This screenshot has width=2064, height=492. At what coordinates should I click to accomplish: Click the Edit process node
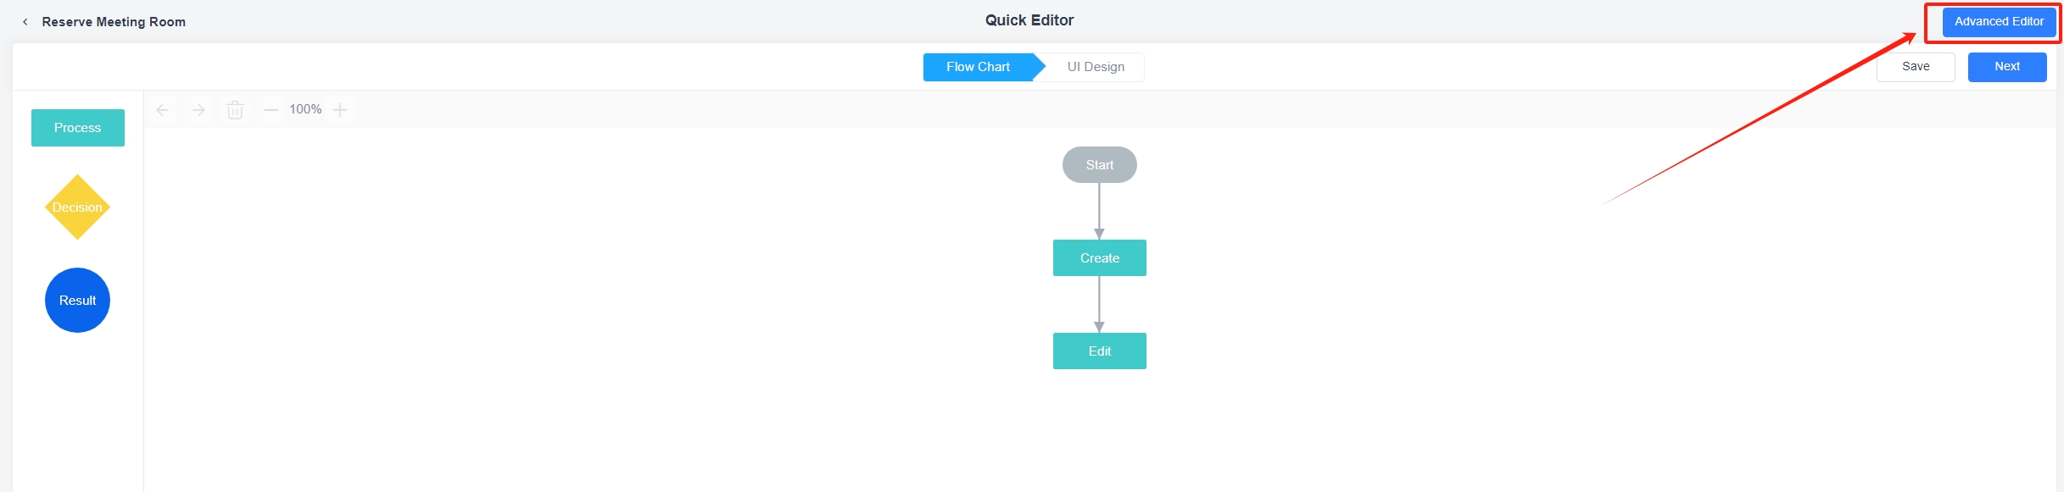pos(1099,351)
